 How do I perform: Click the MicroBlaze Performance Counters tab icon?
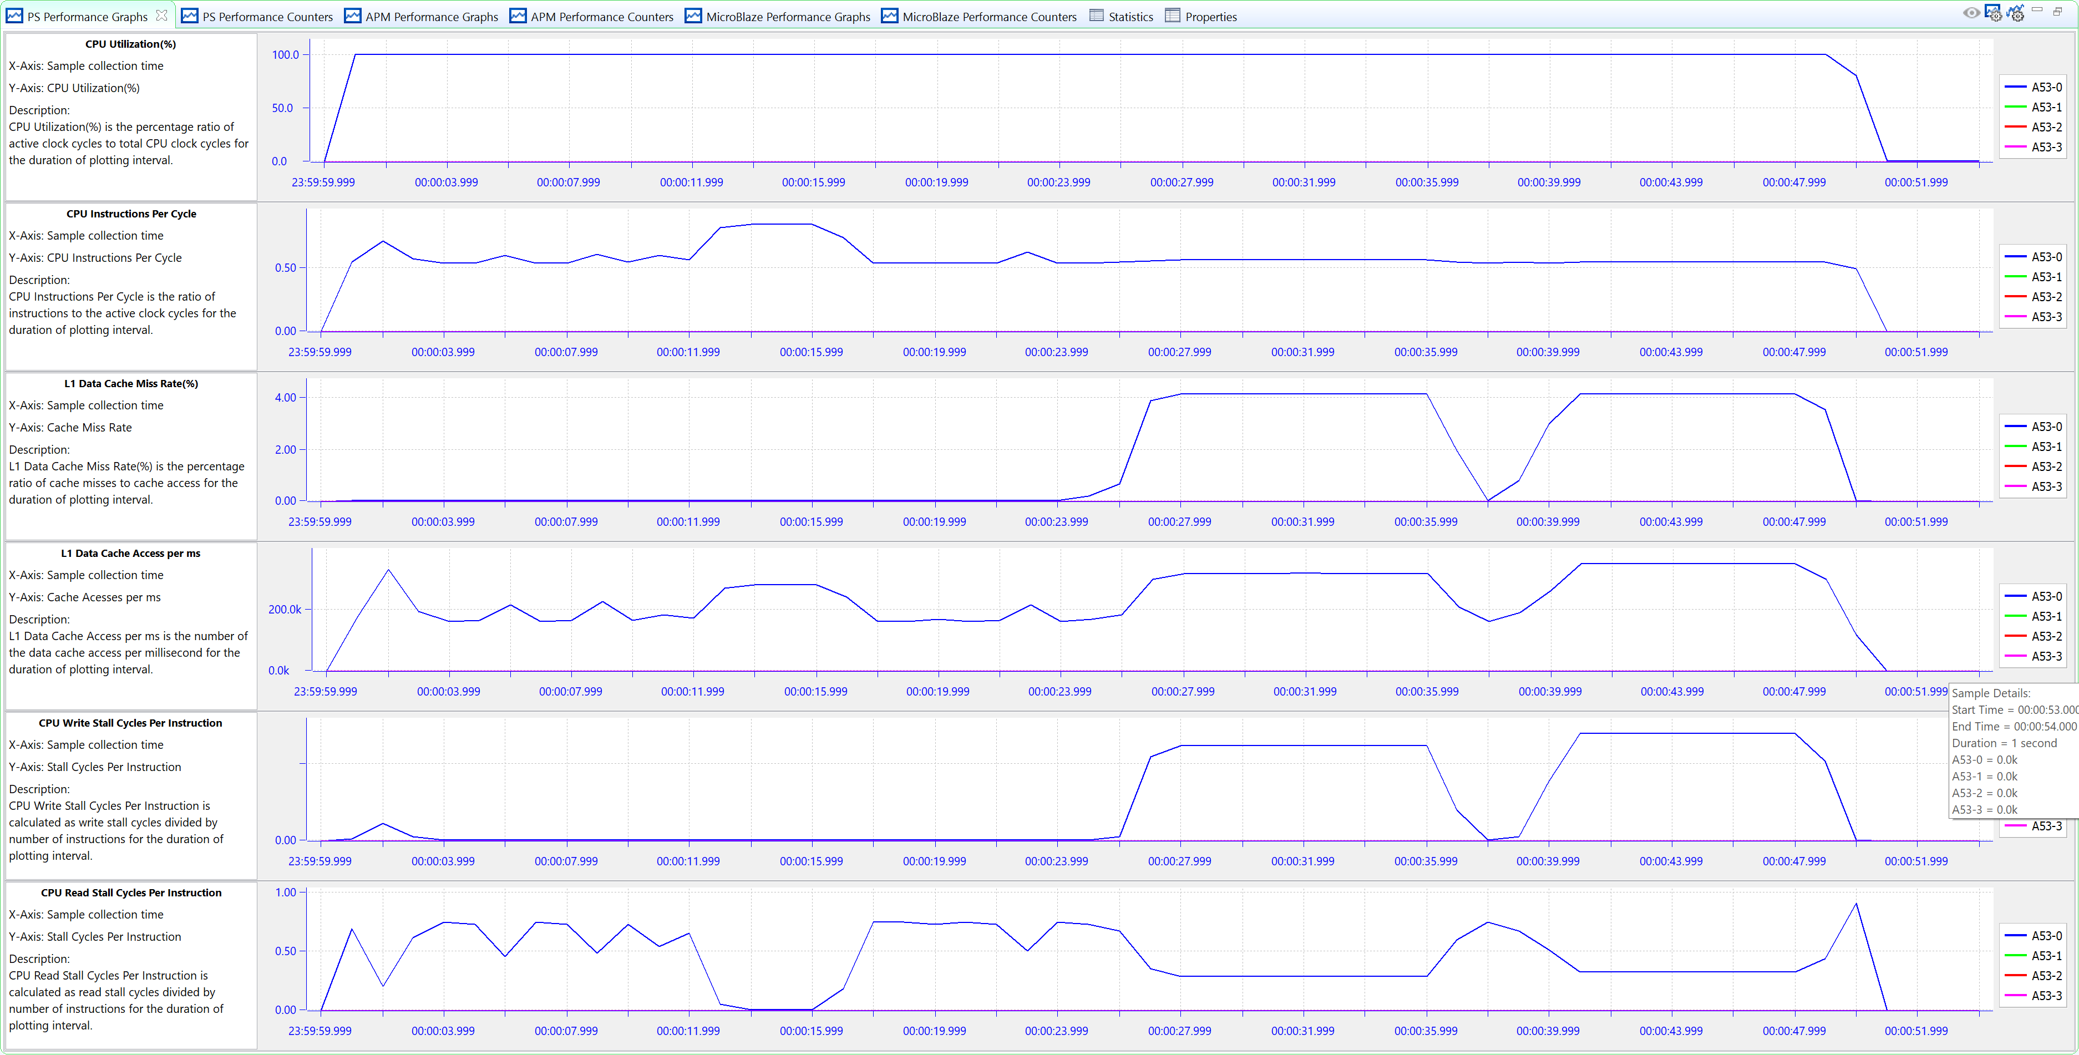[x=889, y=16]
